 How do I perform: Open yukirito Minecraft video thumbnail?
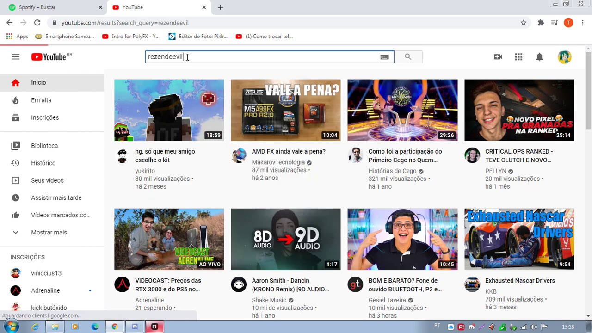169,110
